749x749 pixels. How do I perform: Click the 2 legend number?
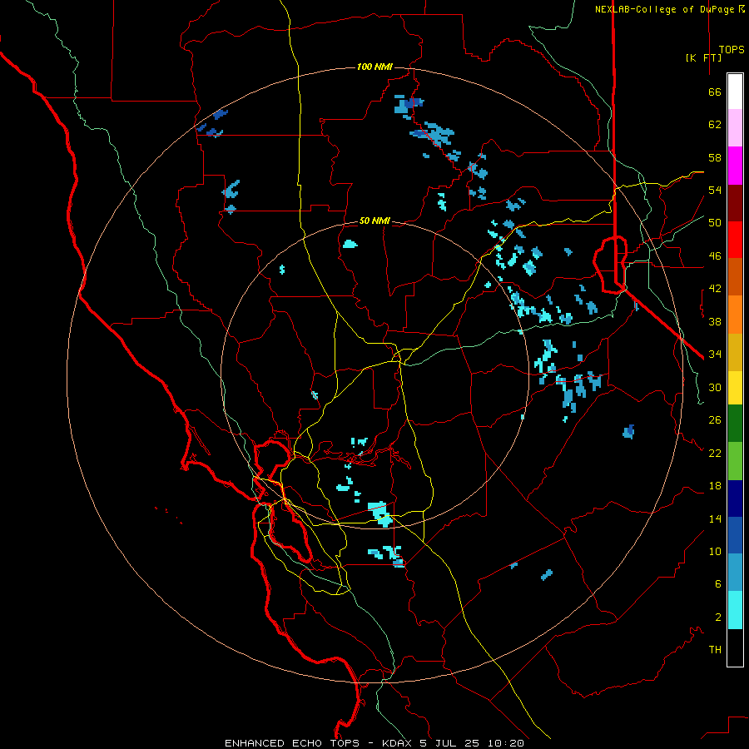[x=718, y=618]
